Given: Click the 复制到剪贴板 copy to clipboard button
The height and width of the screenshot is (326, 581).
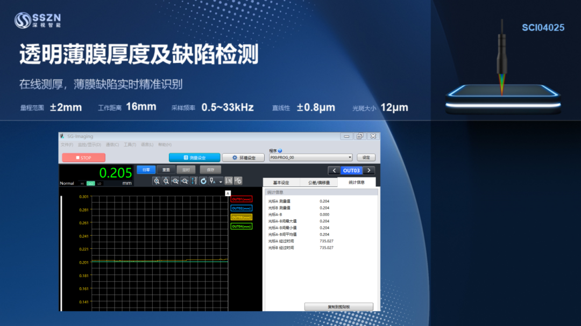Looking at the screenshot, I should point(339,307).
